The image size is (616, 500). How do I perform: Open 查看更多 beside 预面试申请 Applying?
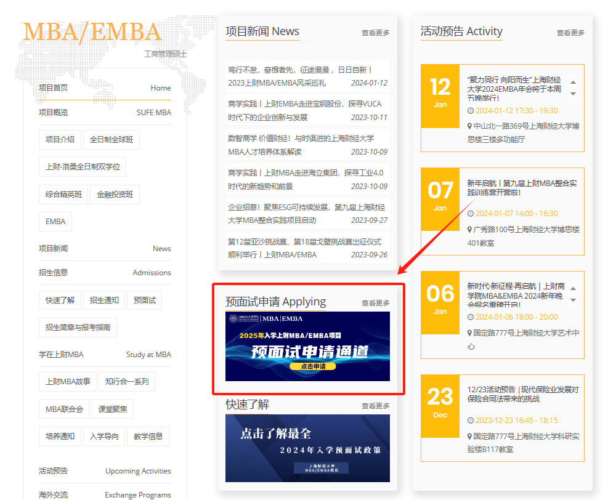375,303
